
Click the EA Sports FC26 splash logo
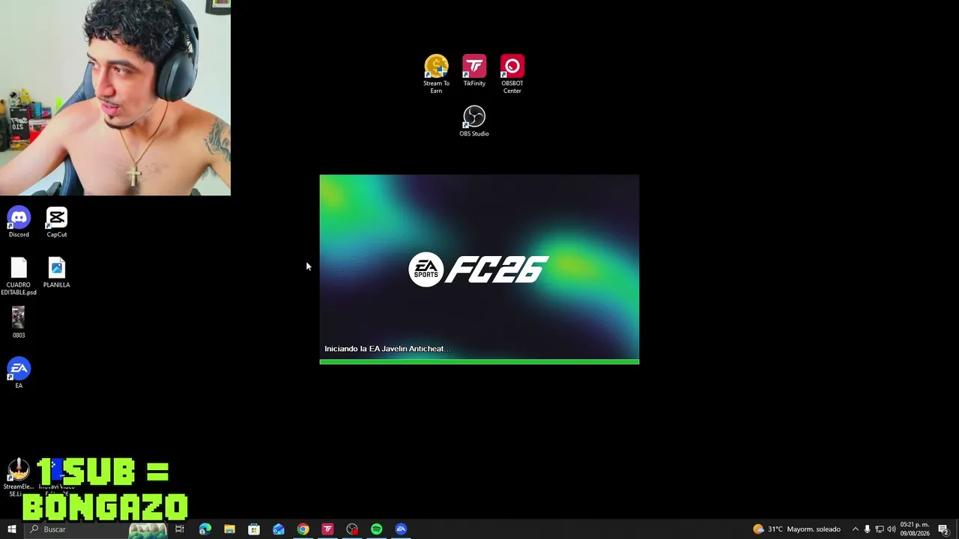click(479, 269)
